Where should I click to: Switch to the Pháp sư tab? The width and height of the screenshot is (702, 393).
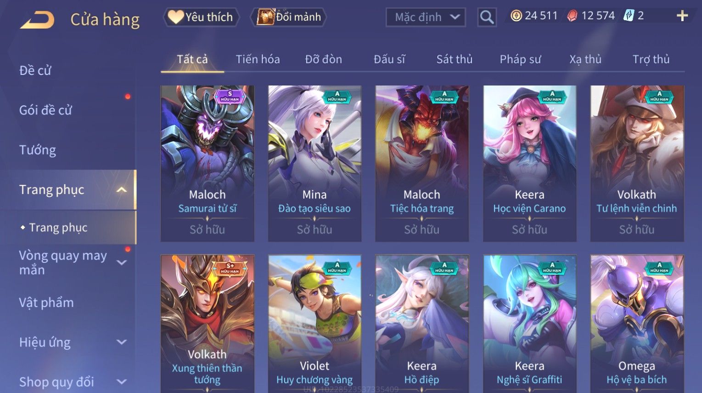click(x=520, y=59)
